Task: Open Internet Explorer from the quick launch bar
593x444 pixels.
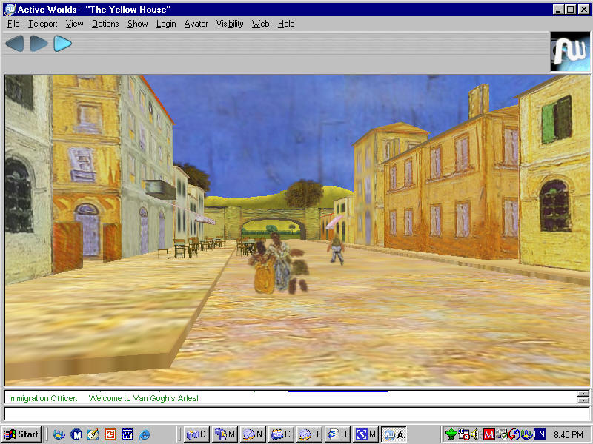Action: tap(145, 434)
